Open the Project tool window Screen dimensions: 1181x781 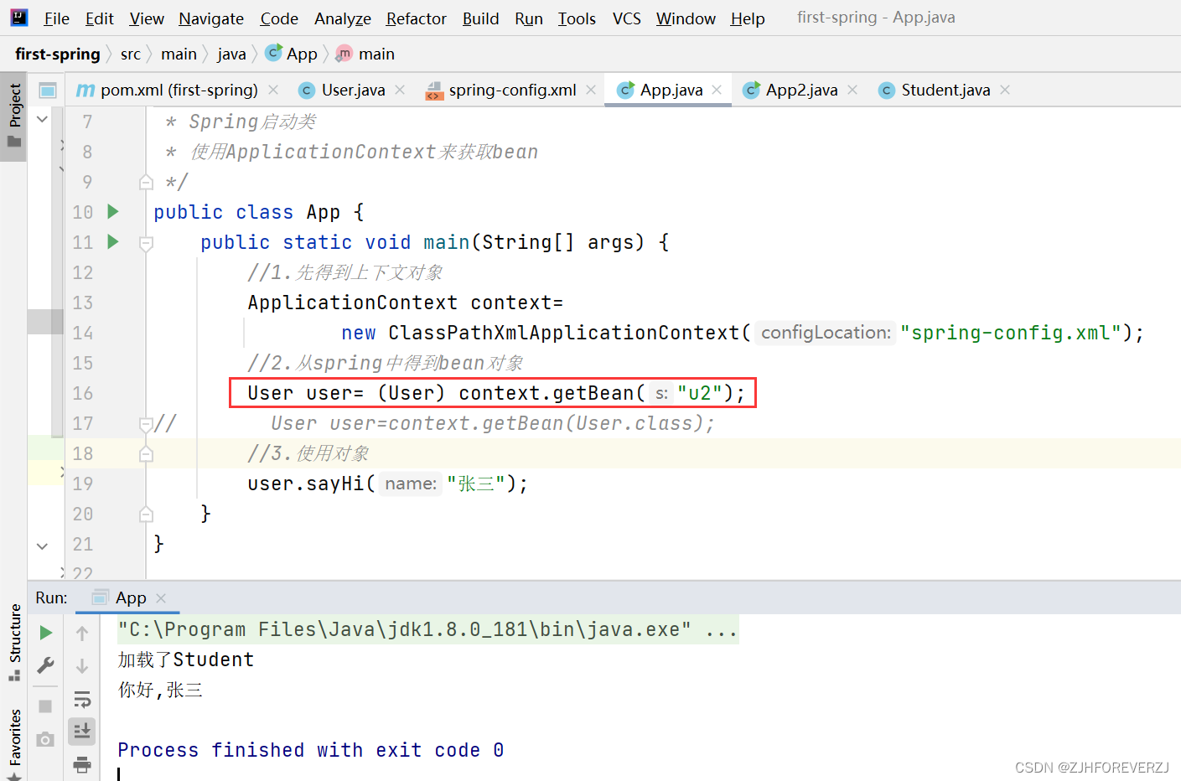click(14, 115)
